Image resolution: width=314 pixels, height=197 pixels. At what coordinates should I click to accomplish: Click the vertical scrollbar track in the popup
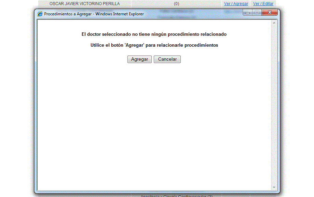click(274, 102)
